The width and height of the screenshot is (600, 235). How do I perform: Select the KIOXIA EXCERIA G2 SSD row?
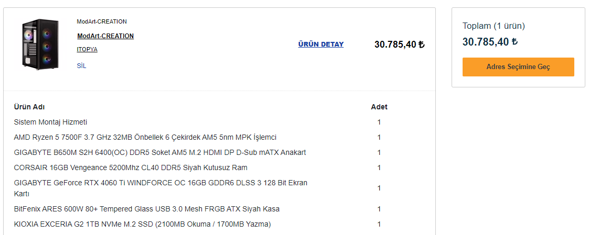142,224
